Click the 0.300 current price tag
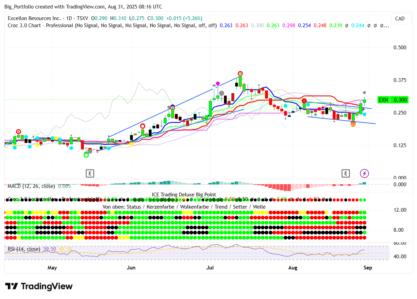 click(400, 100)
